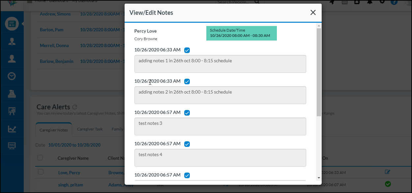Image resolution: width=412 pixels, height=193 pixels.
Task: Click the green Schedule Date/Time badge
Action: (x=241, y=33)
